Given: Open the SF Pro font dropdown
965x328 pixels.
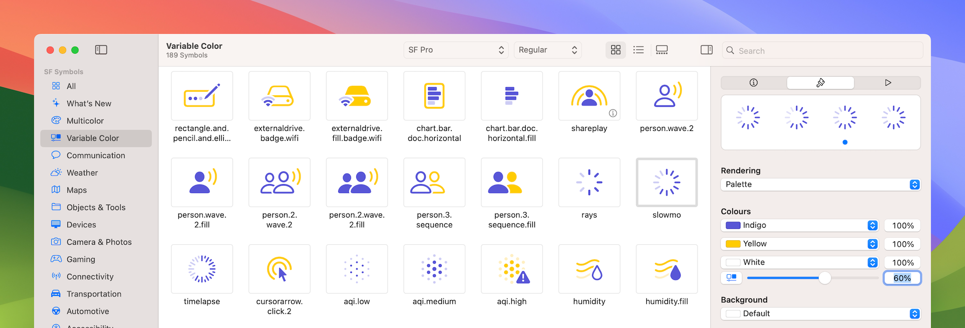Looking at the screenshot, I should click(456, 50).
